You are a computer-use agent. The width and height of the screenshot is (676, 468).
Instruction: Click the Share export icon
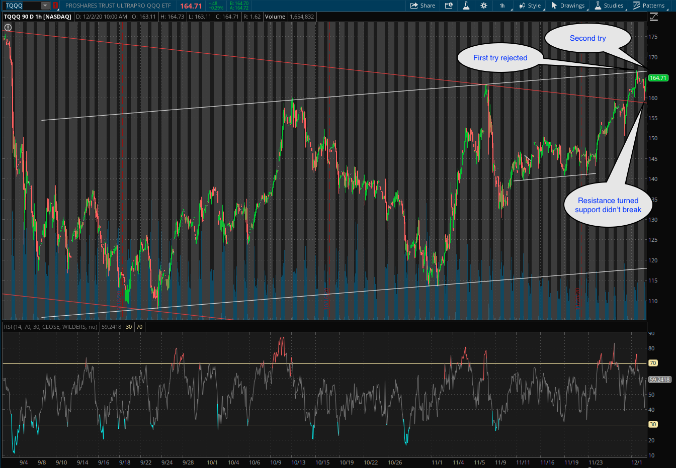414,6
